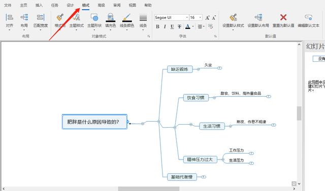Collapse the 缺乏锻炼 branch circle
The width and height of the screenshot is (325, 191).
click(198, 69)
